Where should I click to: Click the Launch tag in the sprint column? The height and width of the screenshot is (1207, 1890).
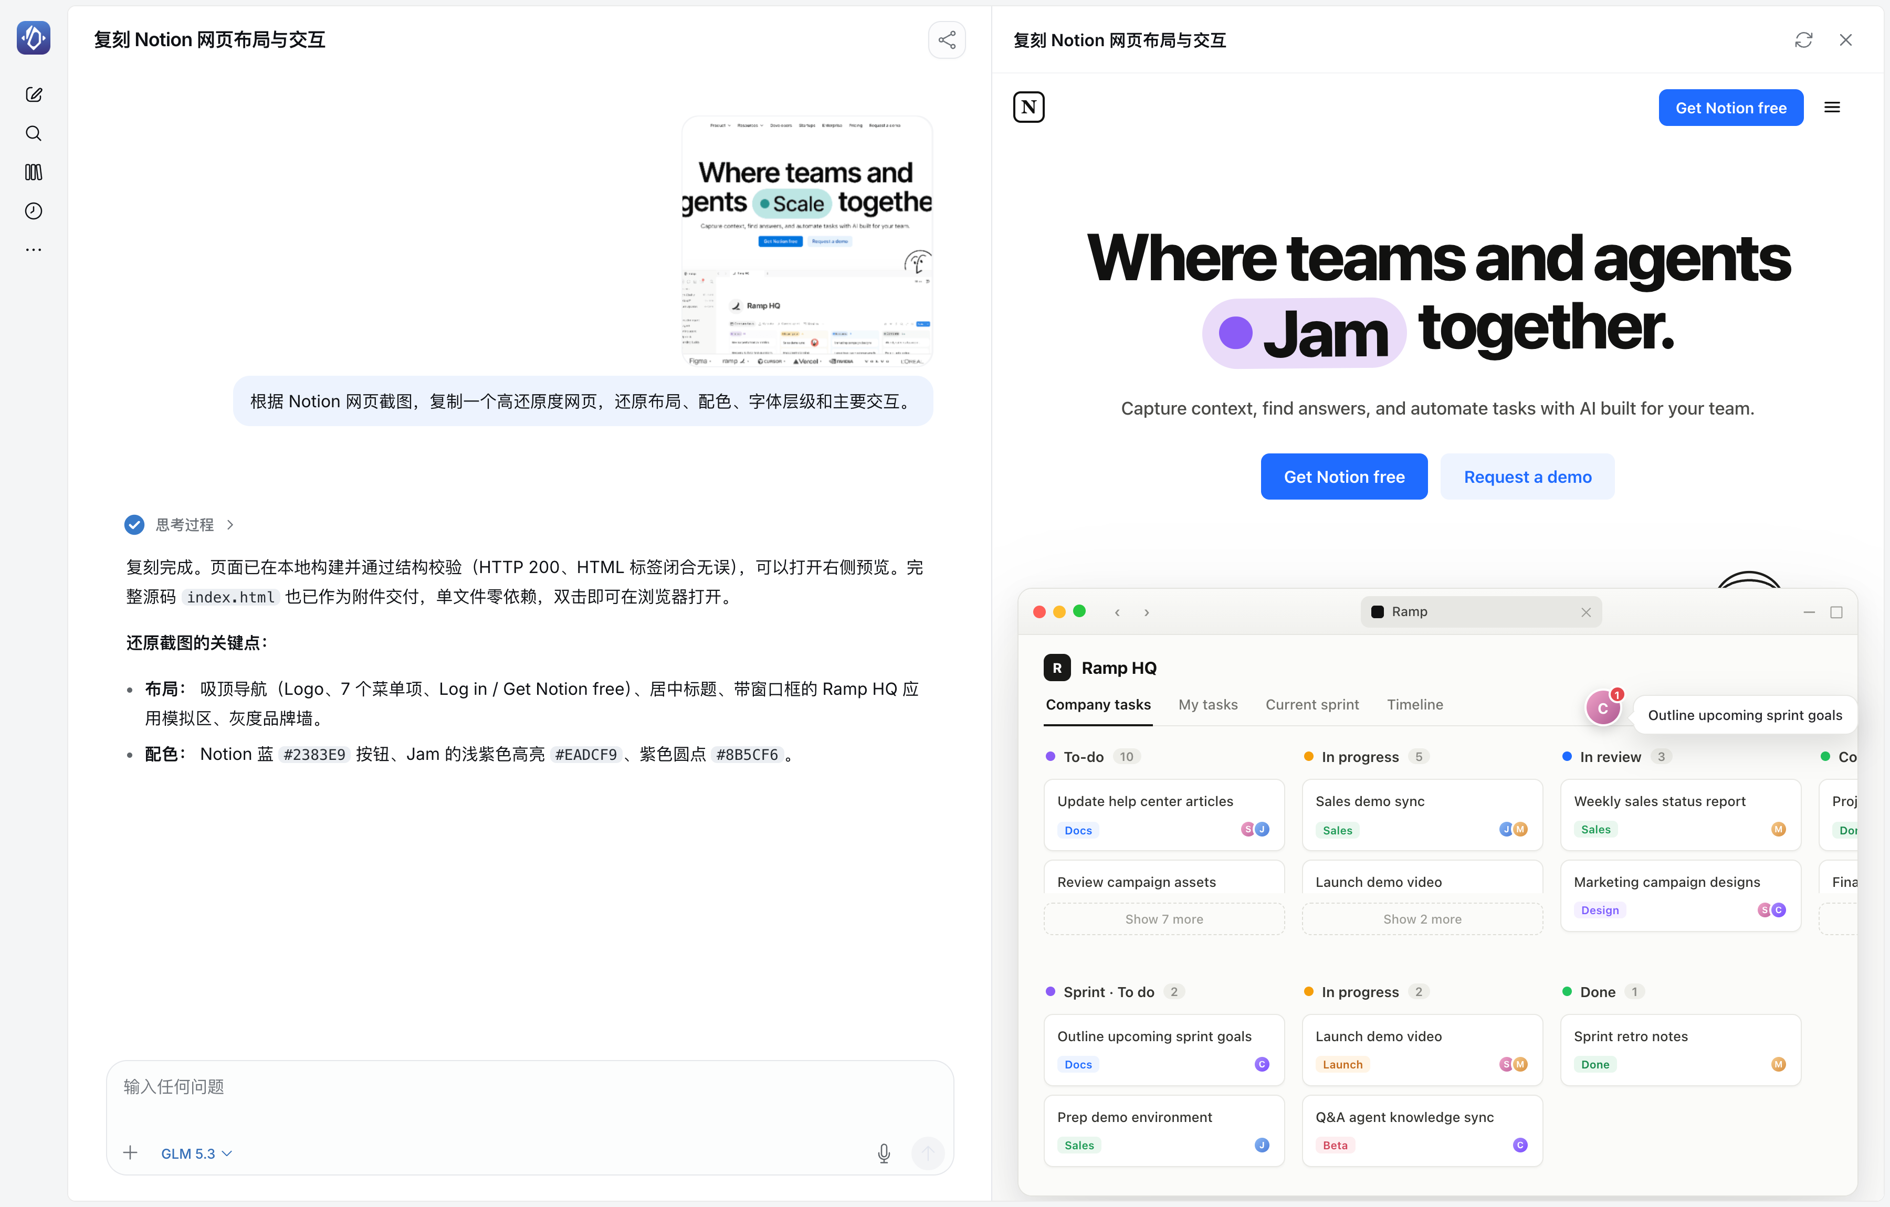[x=1342, y=1065]
